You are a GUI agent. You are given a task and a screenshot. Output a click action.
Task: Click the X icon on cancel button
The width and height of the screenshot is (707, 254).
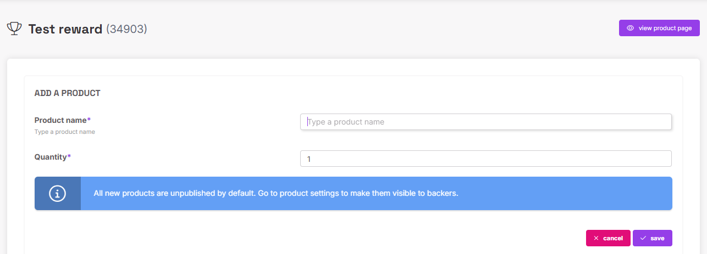pyautogui.click(x=596, y=238)
